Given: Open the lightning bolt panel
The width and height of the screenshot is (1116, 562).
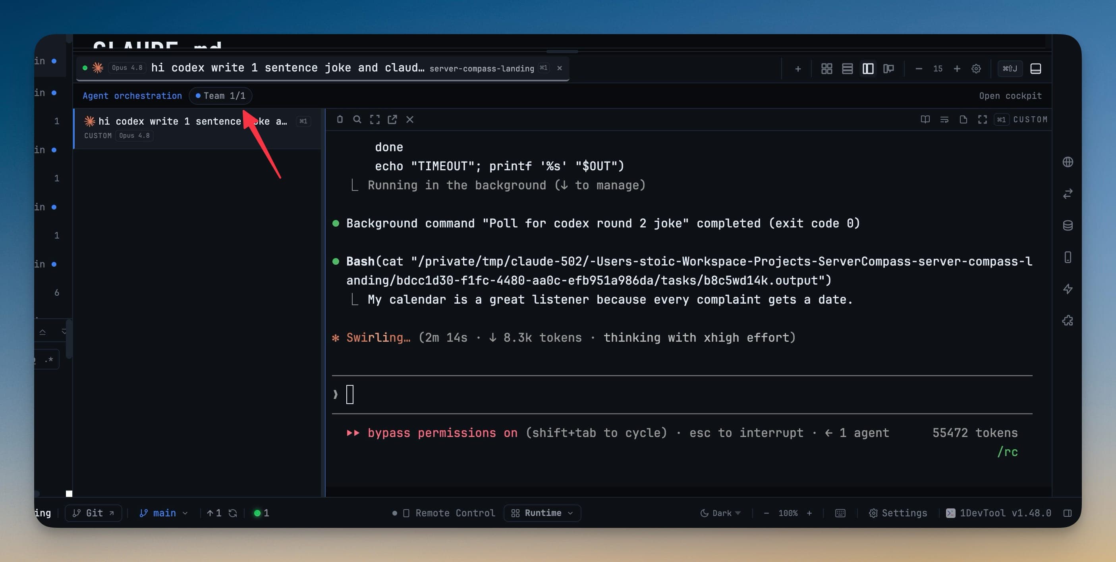Looking at the screenshot, I should tap(1068, 289).
